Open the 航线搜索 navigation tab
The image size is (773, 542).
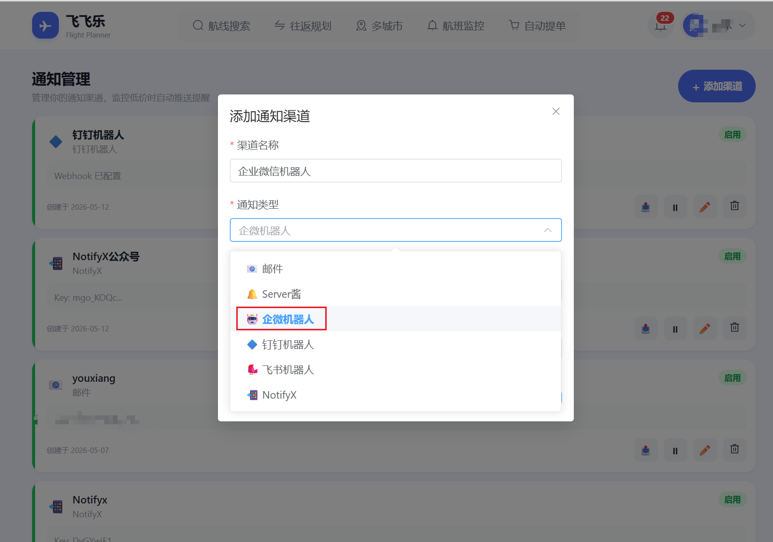[221, 26]
